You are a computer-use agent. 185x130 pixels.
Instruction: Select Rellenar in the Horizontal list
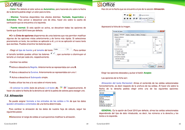click(x=106, y=101)
